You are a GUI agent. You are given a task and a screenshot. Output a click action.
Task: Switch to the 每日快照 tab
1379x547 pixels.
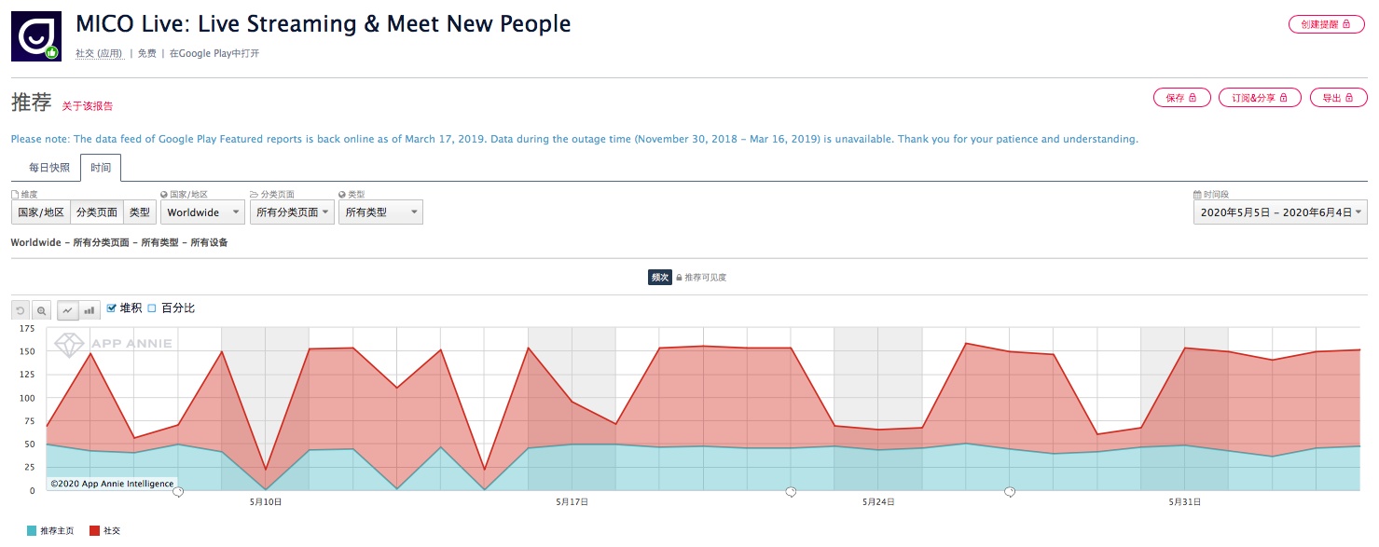coord(48,168)
